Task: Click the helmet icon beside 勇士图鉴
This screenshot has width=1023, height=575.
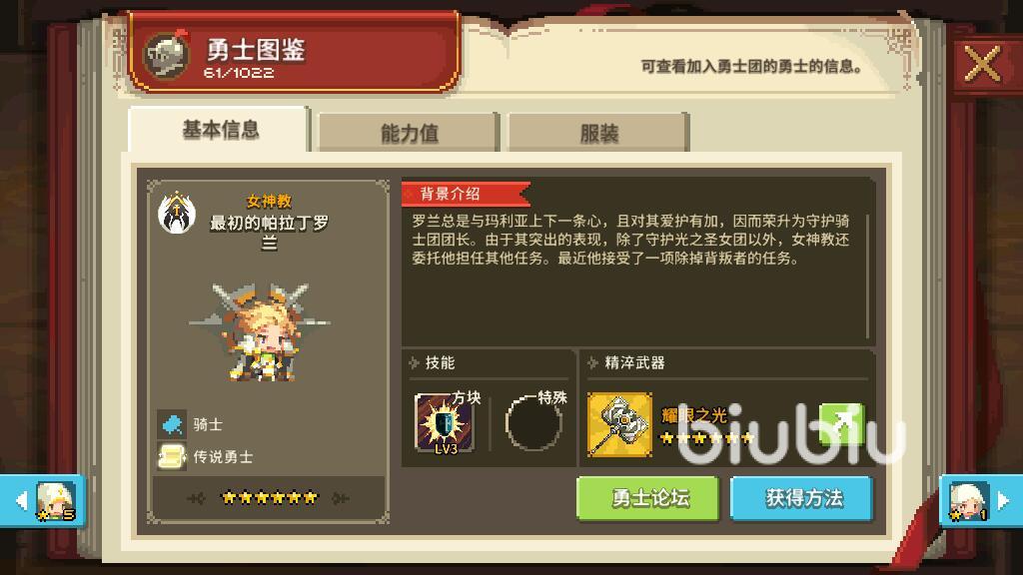Action: (167, 55)
